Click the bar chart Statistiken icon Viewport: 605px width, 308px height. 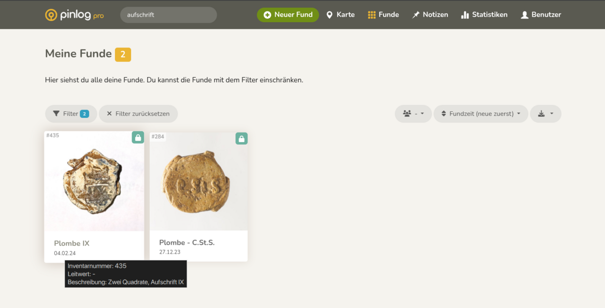pyautogui.click(x=465, y=15)
